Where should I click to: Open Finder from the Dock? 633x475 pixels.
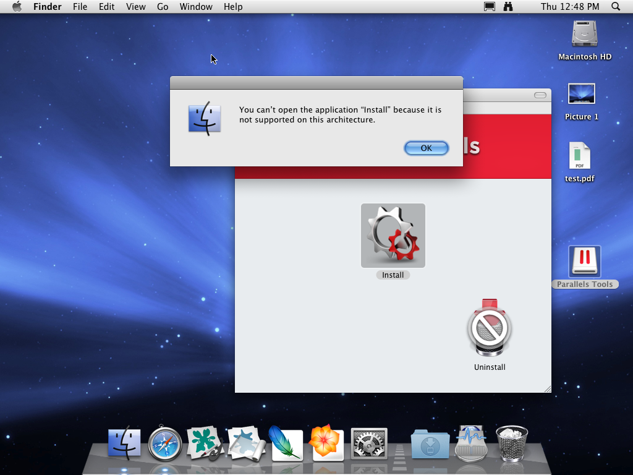tap(124, 443)
